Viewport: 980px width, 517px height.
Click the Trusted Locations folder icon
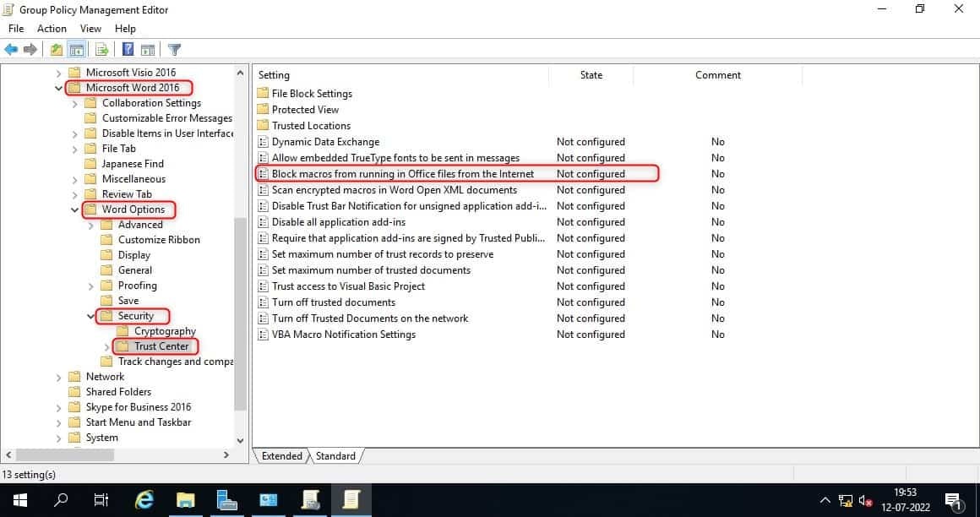(263, 126)
